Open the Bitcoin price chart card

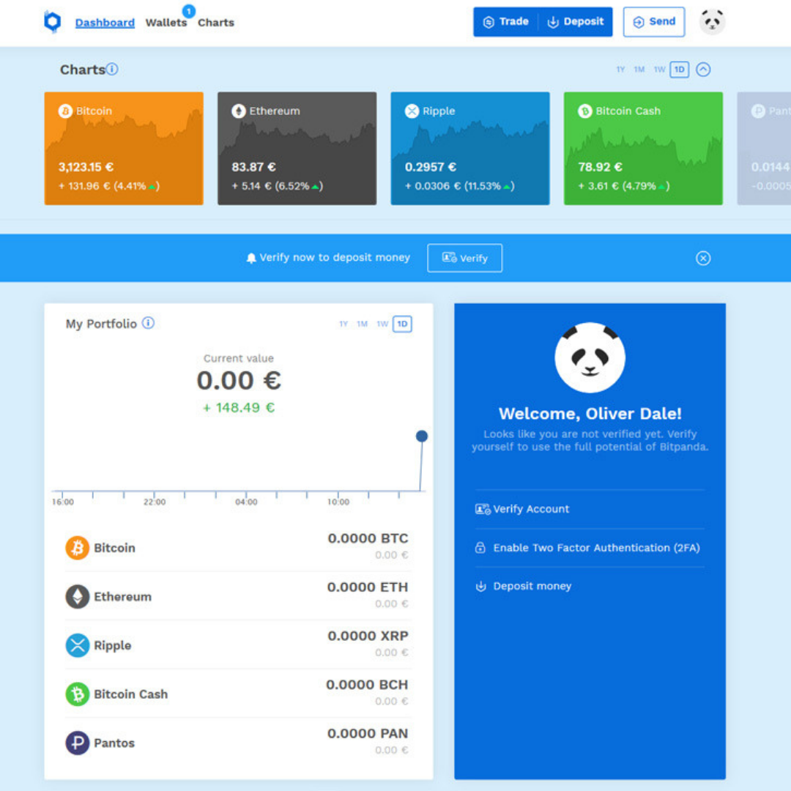pyautogui.click(x=124, y=148)
